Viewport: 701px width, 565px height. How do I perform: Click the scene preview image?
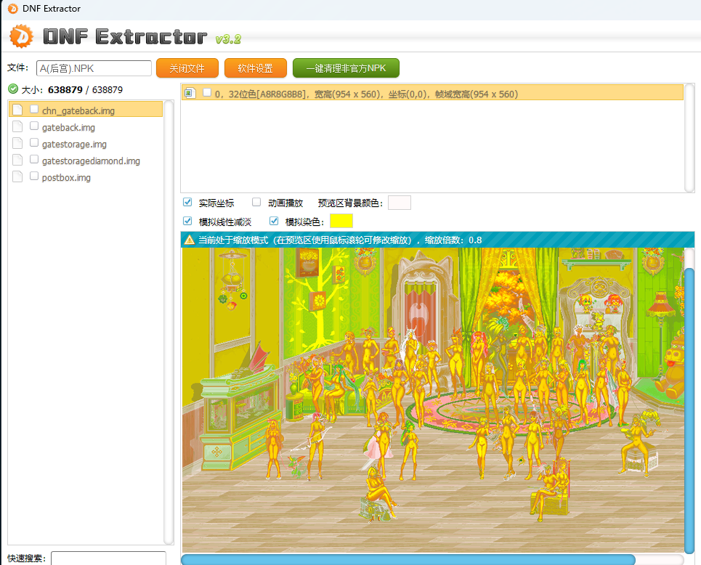tap(432, 400)
